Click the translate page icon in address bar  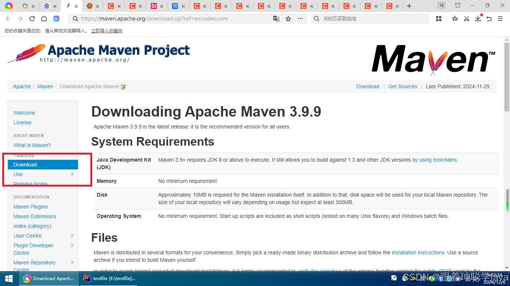276,19
